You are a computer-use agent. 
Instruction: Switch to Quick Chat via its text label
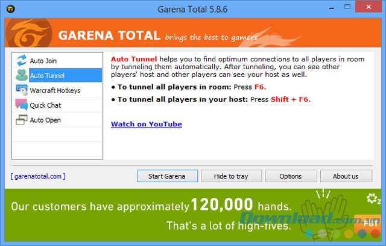[45, 106]
